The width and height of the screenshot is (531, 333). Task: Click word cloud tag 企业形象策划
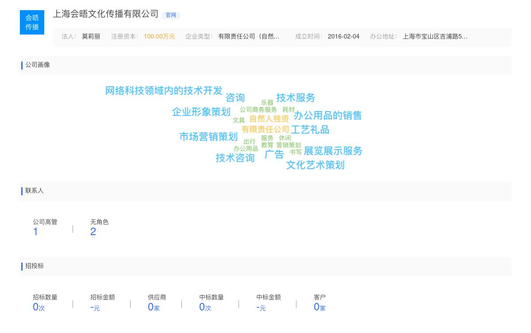[x=201, y=112]
